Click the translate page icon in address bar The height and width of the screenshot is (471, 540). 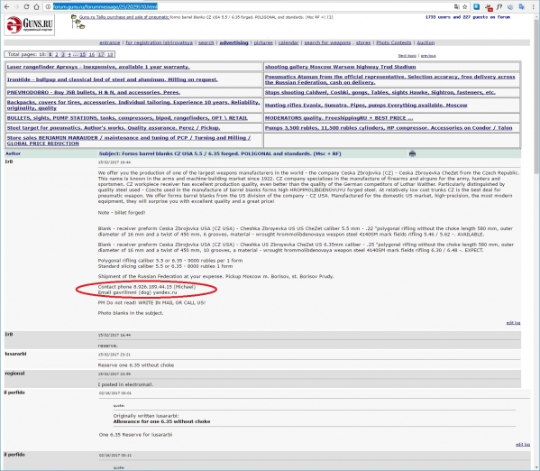click(457, 6)
